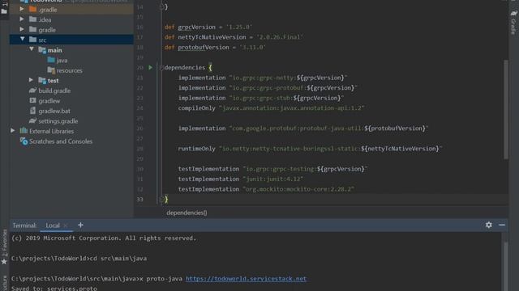519x291 pixels.
Task: Select the main source folder icon
Action: [x=42, y=50]
